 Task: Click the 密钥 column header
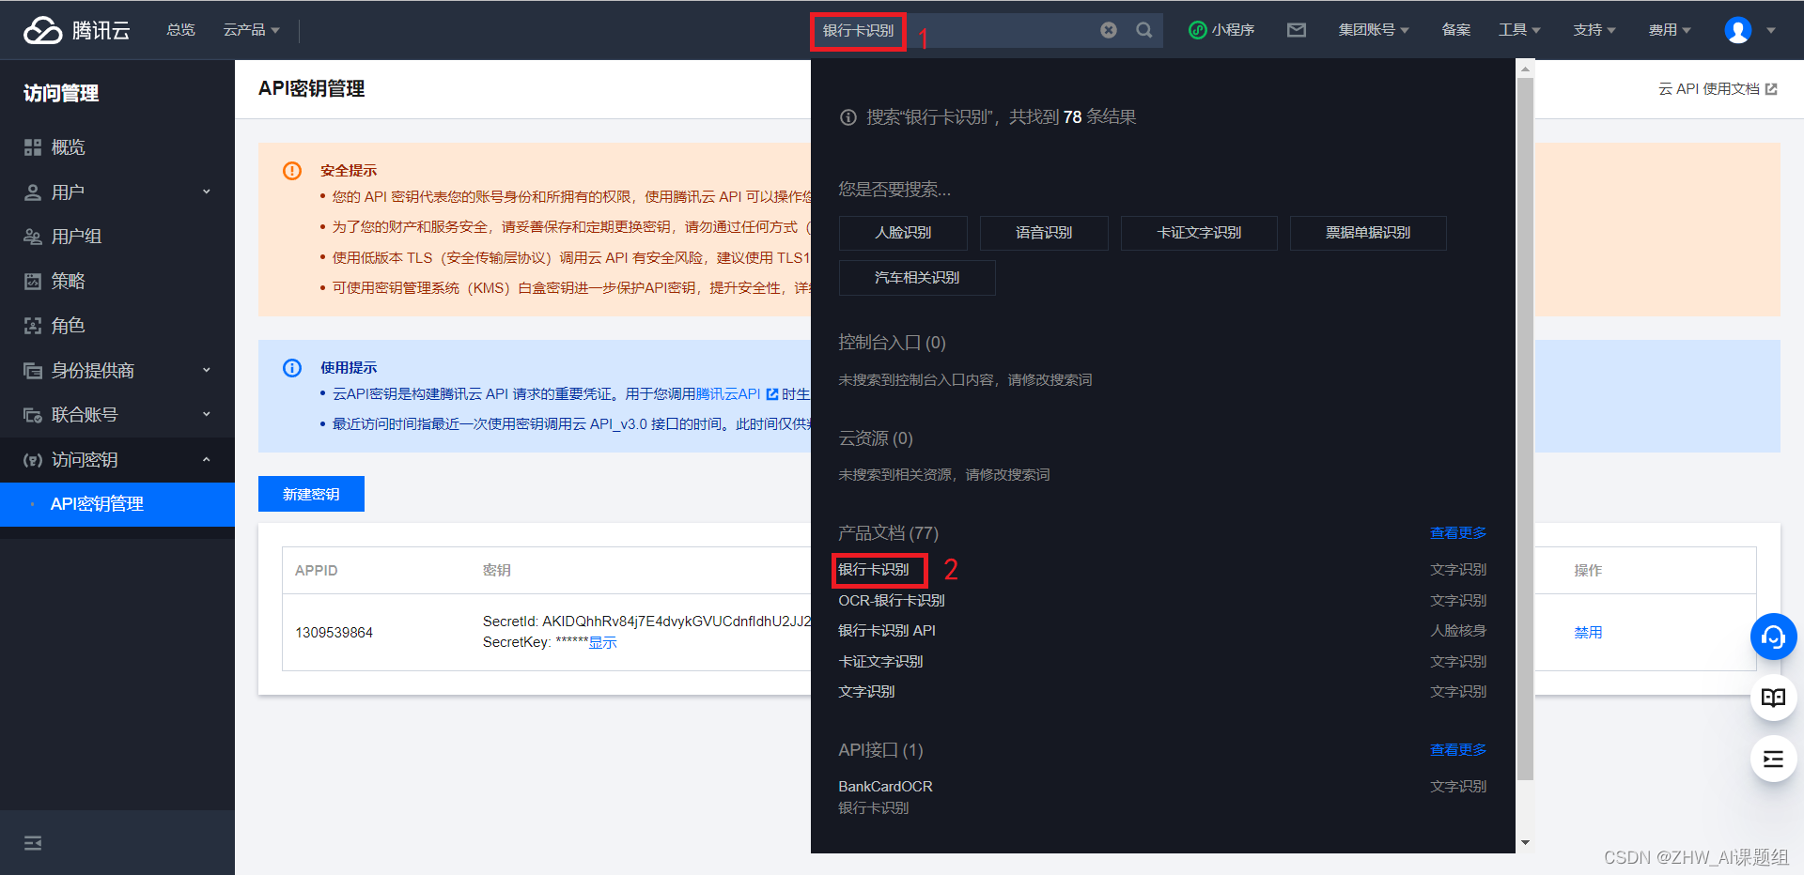coord(496,571)
